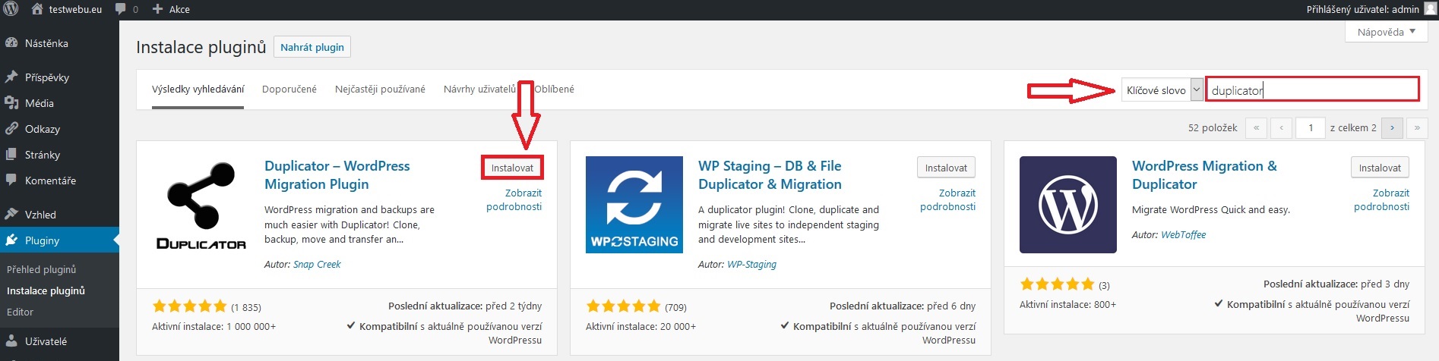The image size is (1439, 361).
Task: Install the Duplicator – WordPress Migration Plugin
Action: pos(512,168)
